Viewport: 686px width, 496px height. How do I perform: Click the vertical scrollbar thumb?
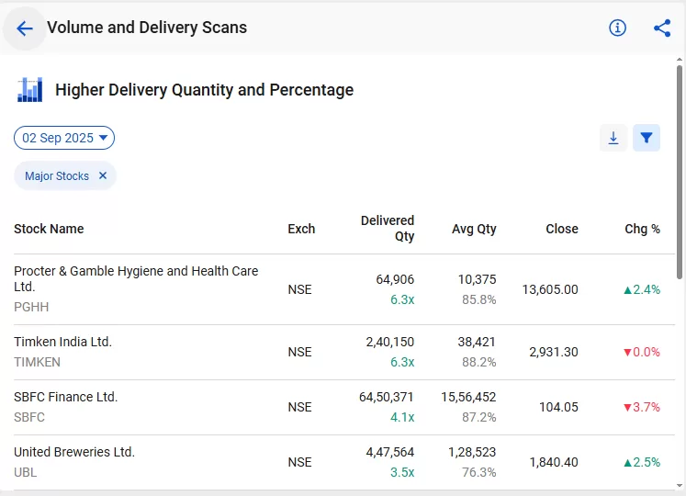tap(679, 172)
